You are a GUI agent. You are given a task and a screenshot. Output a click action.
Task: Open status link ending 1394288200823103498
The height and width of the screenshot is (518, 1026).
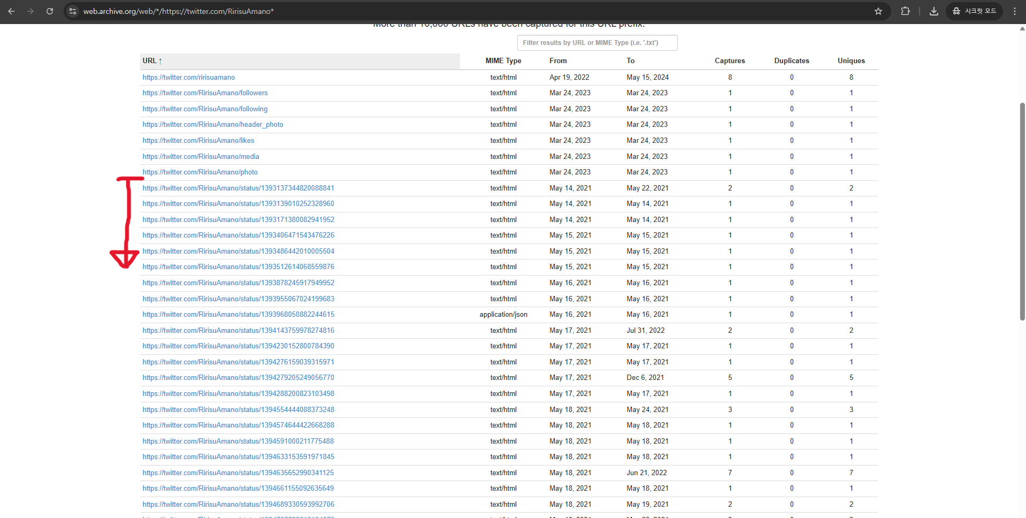coord(239,394)
